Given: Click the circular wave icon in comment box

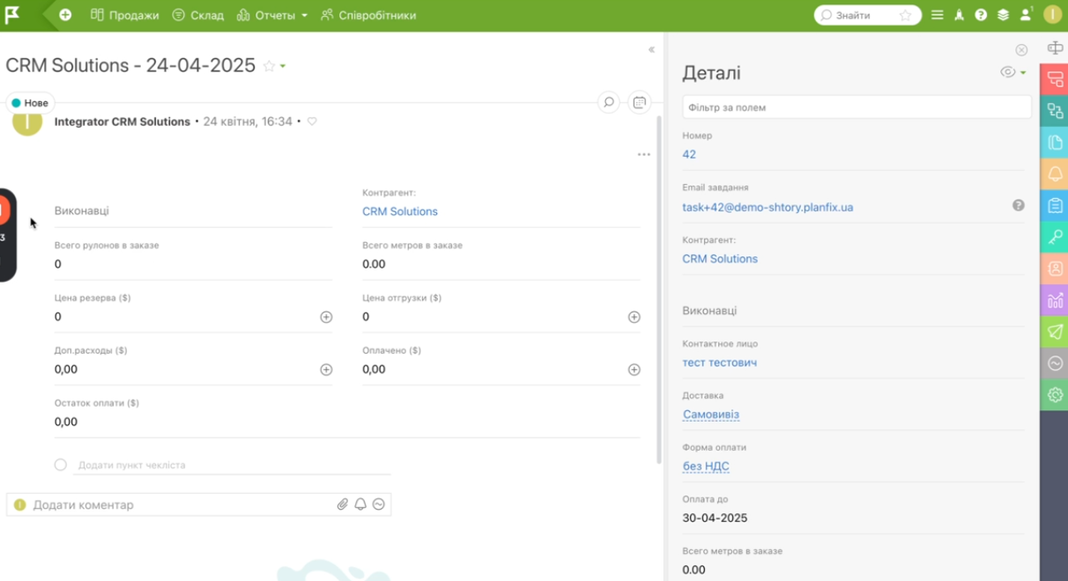Looking at the screenshot, I should [x=379, y=504].
